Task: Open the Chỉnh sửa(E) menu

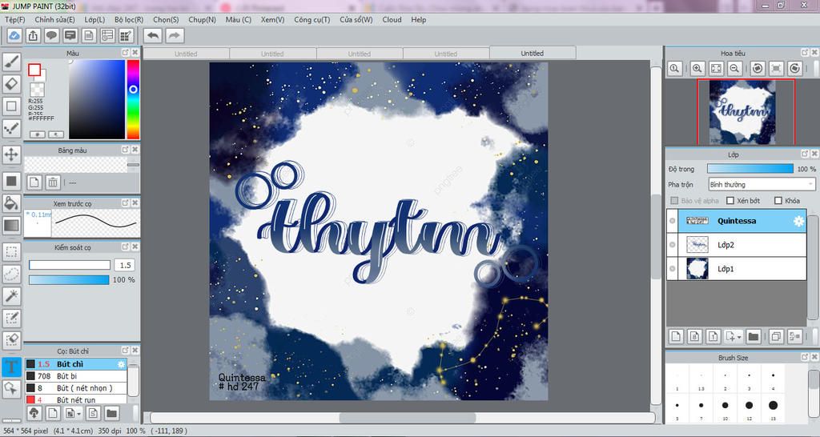Action: click(55, 19)
